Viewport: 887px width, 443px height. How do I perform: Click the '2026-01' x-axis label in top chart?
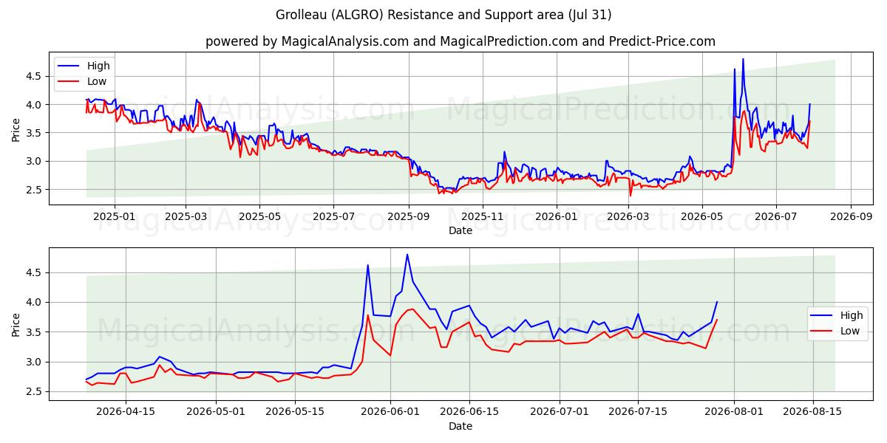556,216
